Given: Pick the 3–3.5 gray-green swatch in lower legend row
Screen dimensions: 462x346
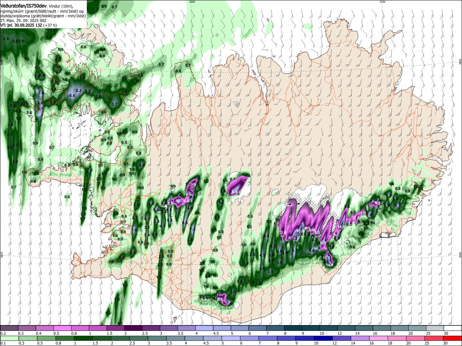Looking at the screenshot, I should pos(158,338).
